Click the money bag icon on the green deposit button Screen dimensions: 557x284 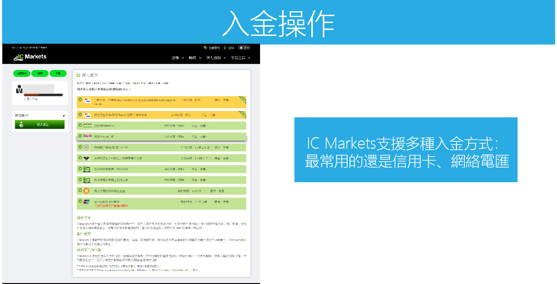click(21, 124)
